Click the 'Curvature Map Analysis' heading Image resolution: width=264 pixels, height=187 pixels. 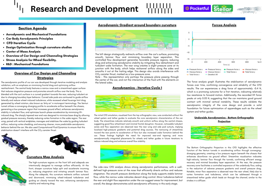click(45, 157)
